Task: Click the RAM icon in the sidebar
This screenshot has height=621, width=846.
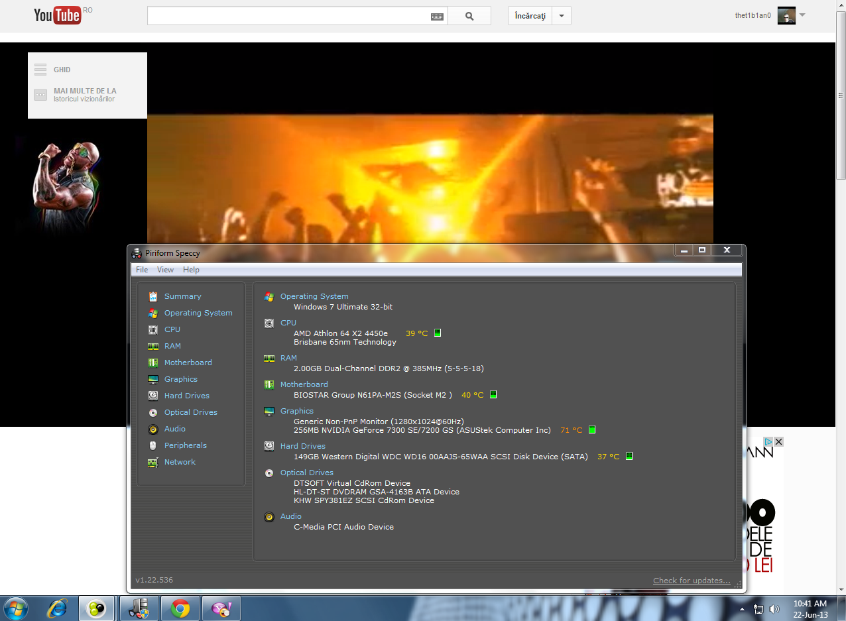Action: click(153, 346)
